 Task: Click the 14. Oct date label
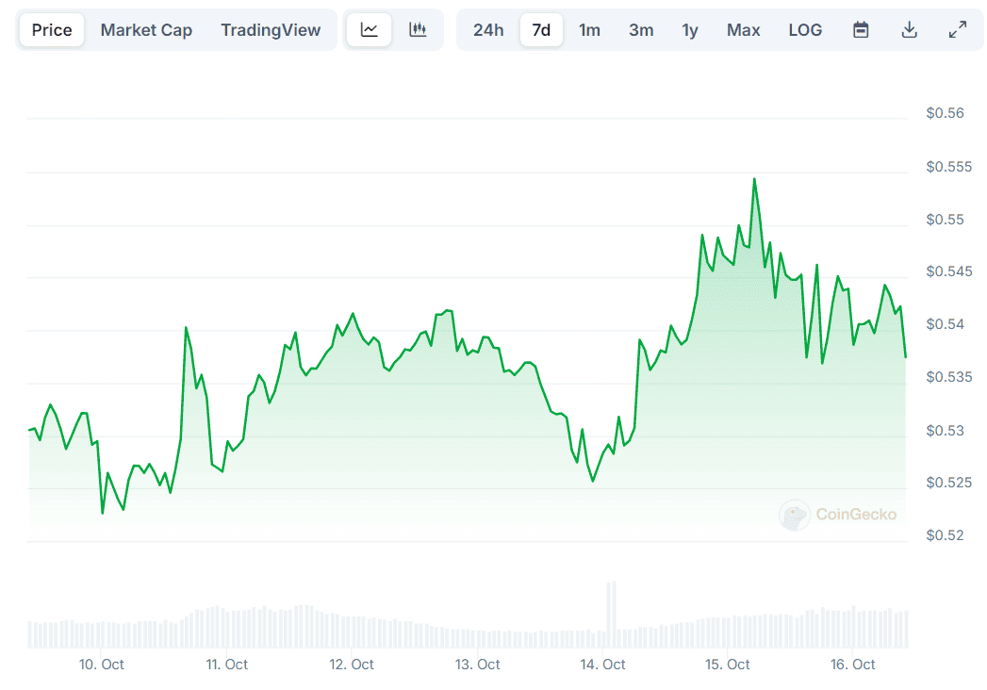pos(602,665)
